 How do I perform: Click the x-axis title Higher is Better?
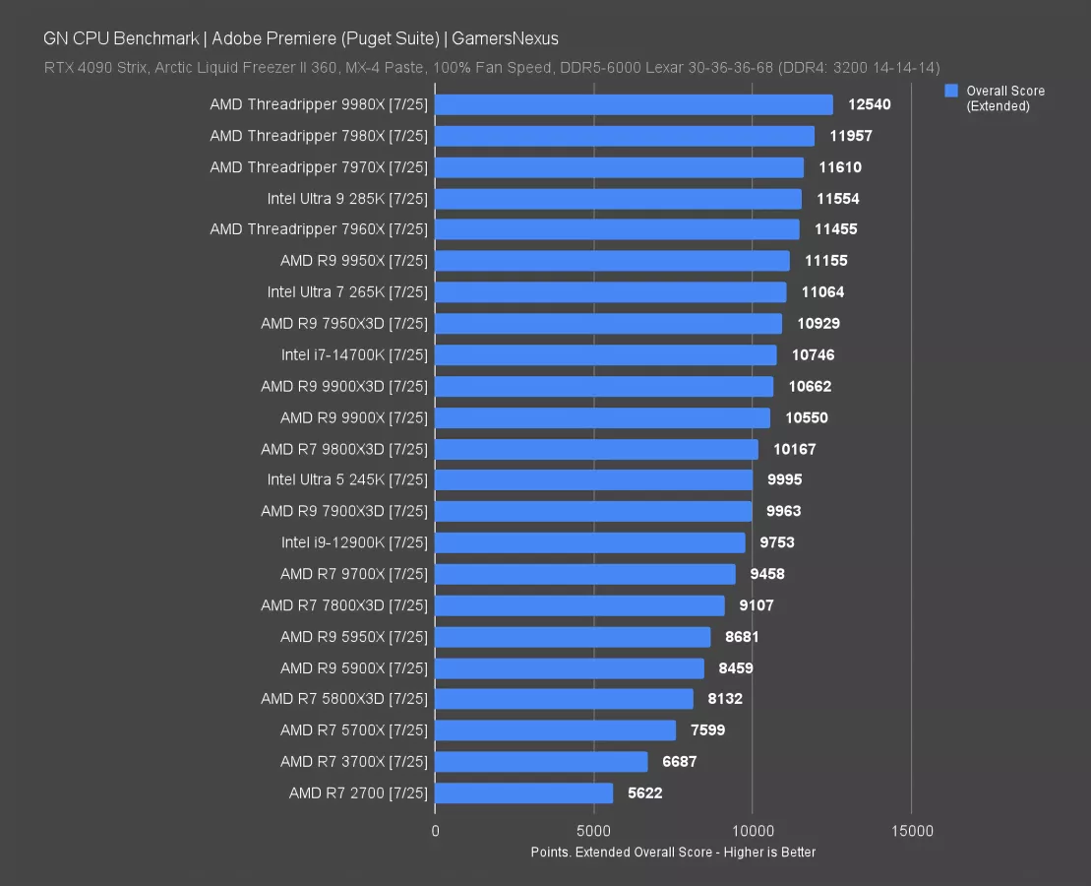(x=673, y=853)
